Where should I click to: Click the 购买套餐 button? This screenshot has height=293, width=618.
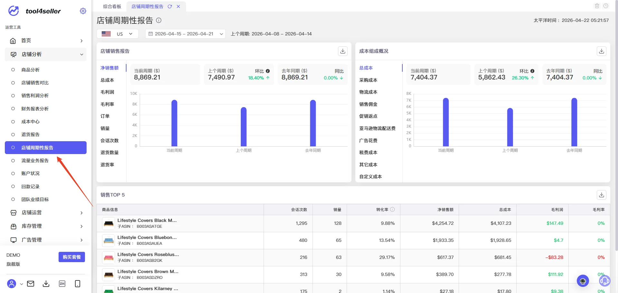point(72,257)
